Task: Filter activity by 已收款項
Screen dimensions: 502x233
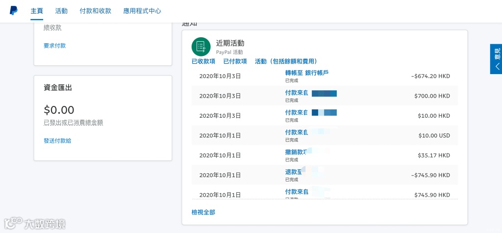Action: (x=203, y=61)
